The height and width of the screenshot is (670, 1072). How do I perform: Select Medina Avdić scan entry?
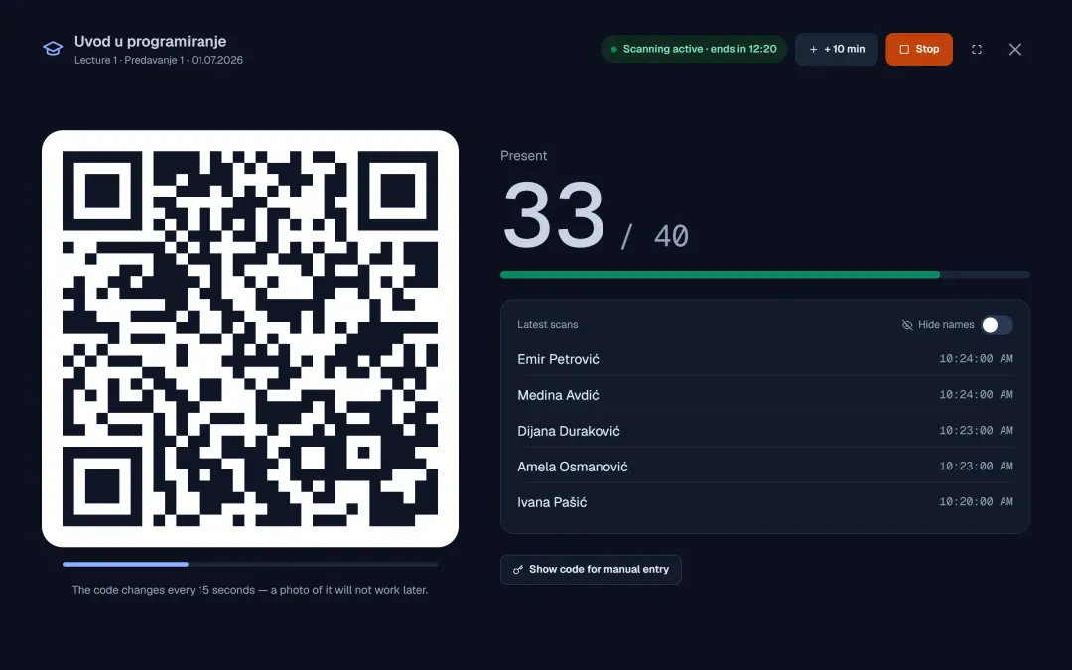pyautogui.click(x=765, y=394)
